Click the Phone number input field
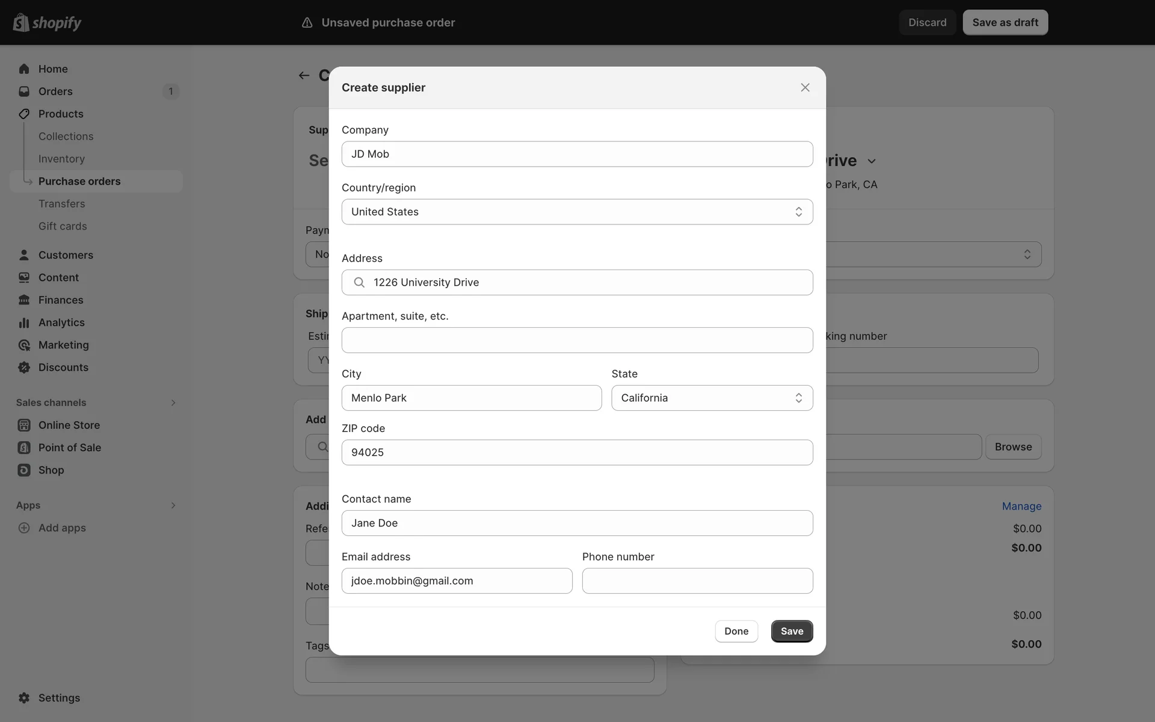 (x=697, y=581)
